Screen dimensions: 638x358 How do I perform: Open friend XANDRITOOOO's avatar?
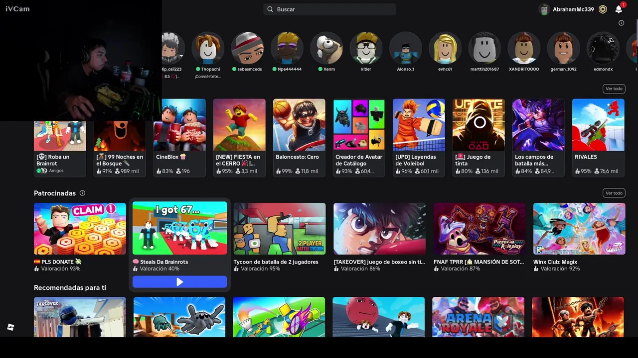pos(524,48)
